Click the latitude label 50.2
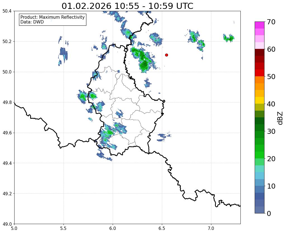 coord(7,42)
